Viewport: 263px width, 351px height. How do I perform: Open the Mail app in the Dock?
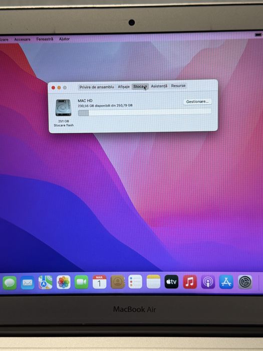click(x=28, y=282)
